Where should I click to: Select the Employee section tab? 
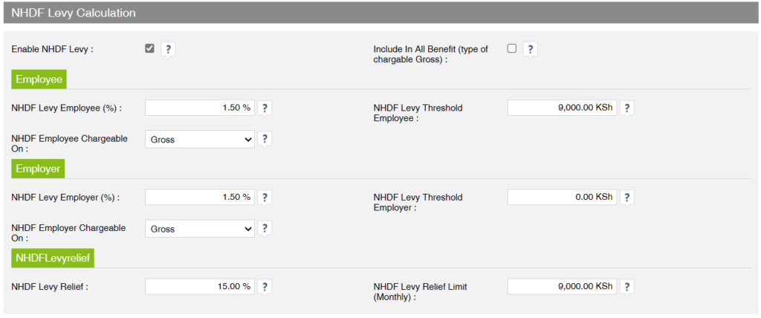pos(39,79)
